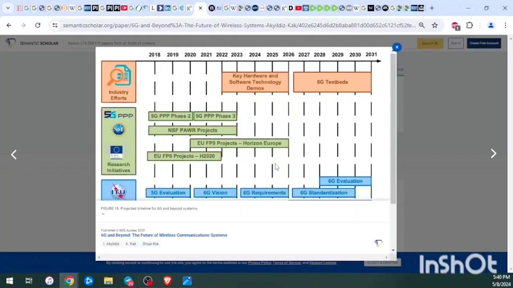Bookmark this page with the star icon
Image resolution: width=513 pixels, height=288 pixels.
(x=435, y=25)
